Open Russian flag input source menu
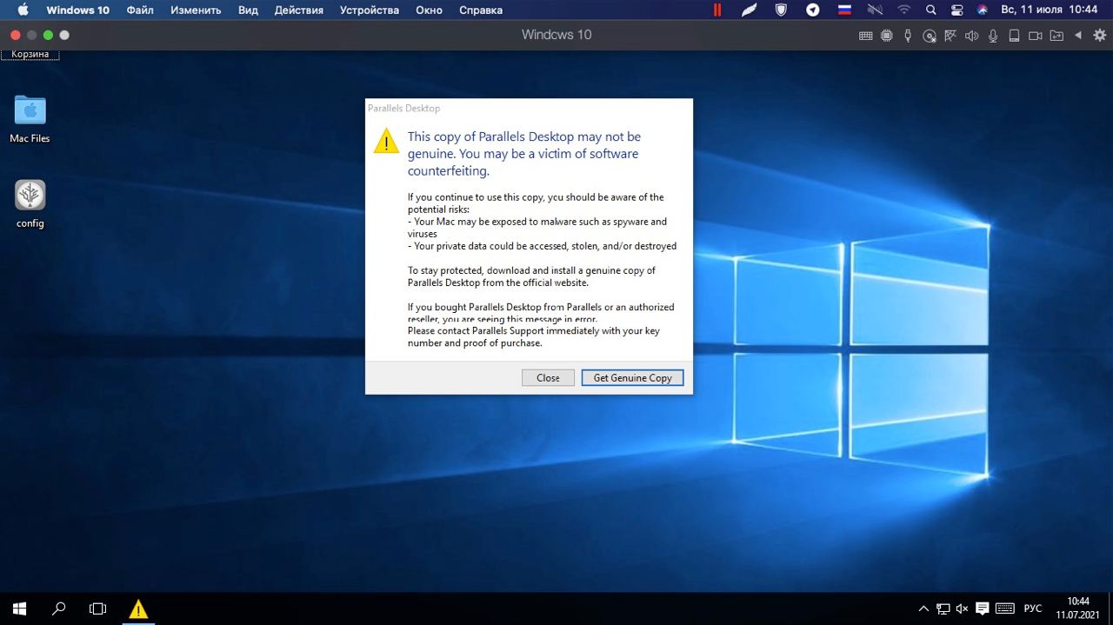Image resolution: width=1113 pixels, height=625 pixels. (x=843, y=10)
